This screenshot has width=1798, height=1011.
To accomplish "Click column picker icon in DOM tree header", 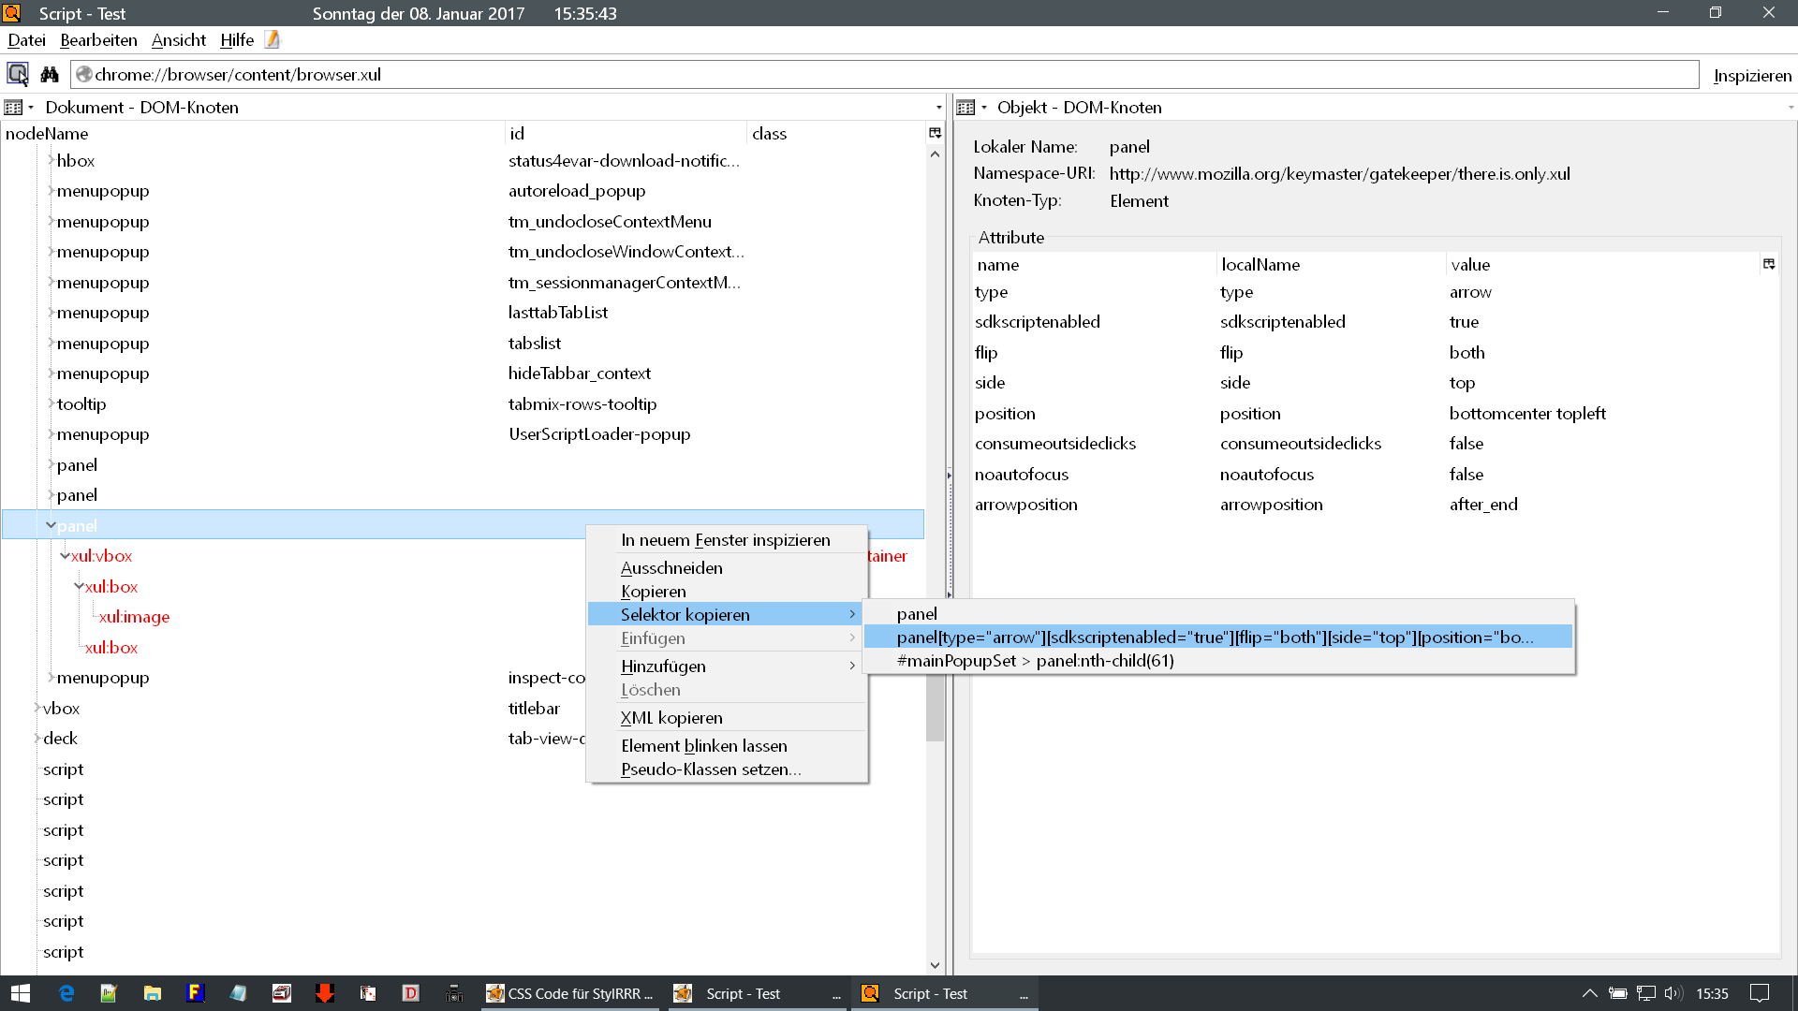I will coord(935,133).
